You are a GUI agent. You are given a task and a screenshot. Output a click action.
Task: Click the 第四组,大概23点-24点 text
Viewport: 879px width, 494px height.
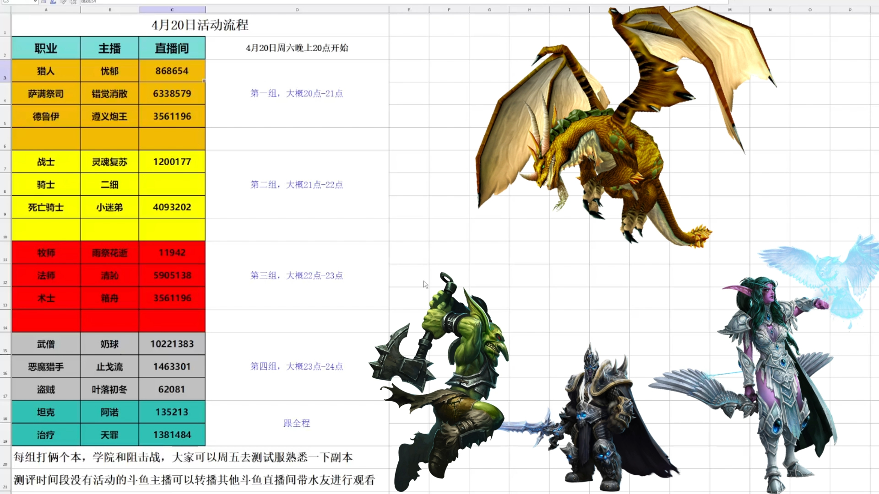click(297, 366)
